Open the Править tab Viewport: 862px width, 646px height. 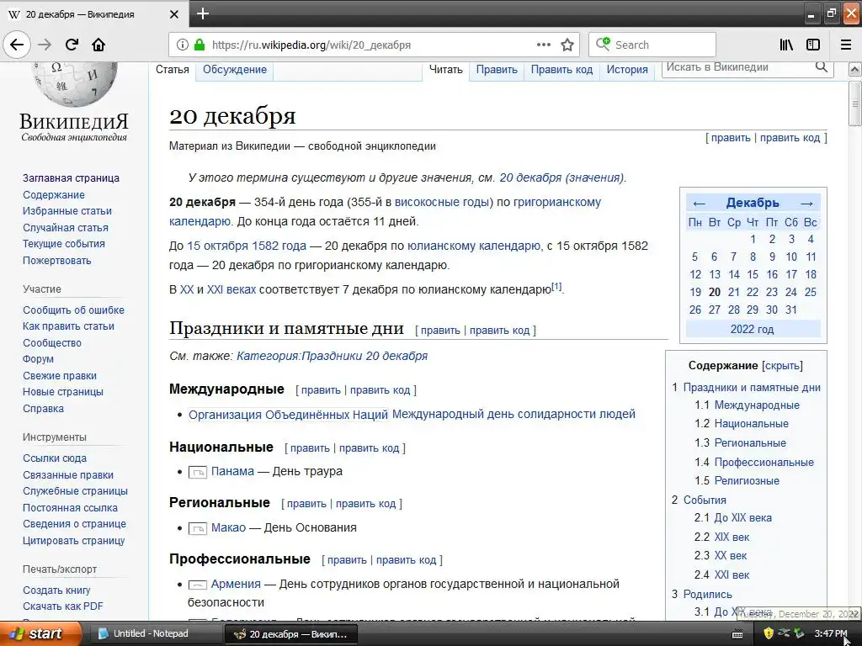click(497, 69)
